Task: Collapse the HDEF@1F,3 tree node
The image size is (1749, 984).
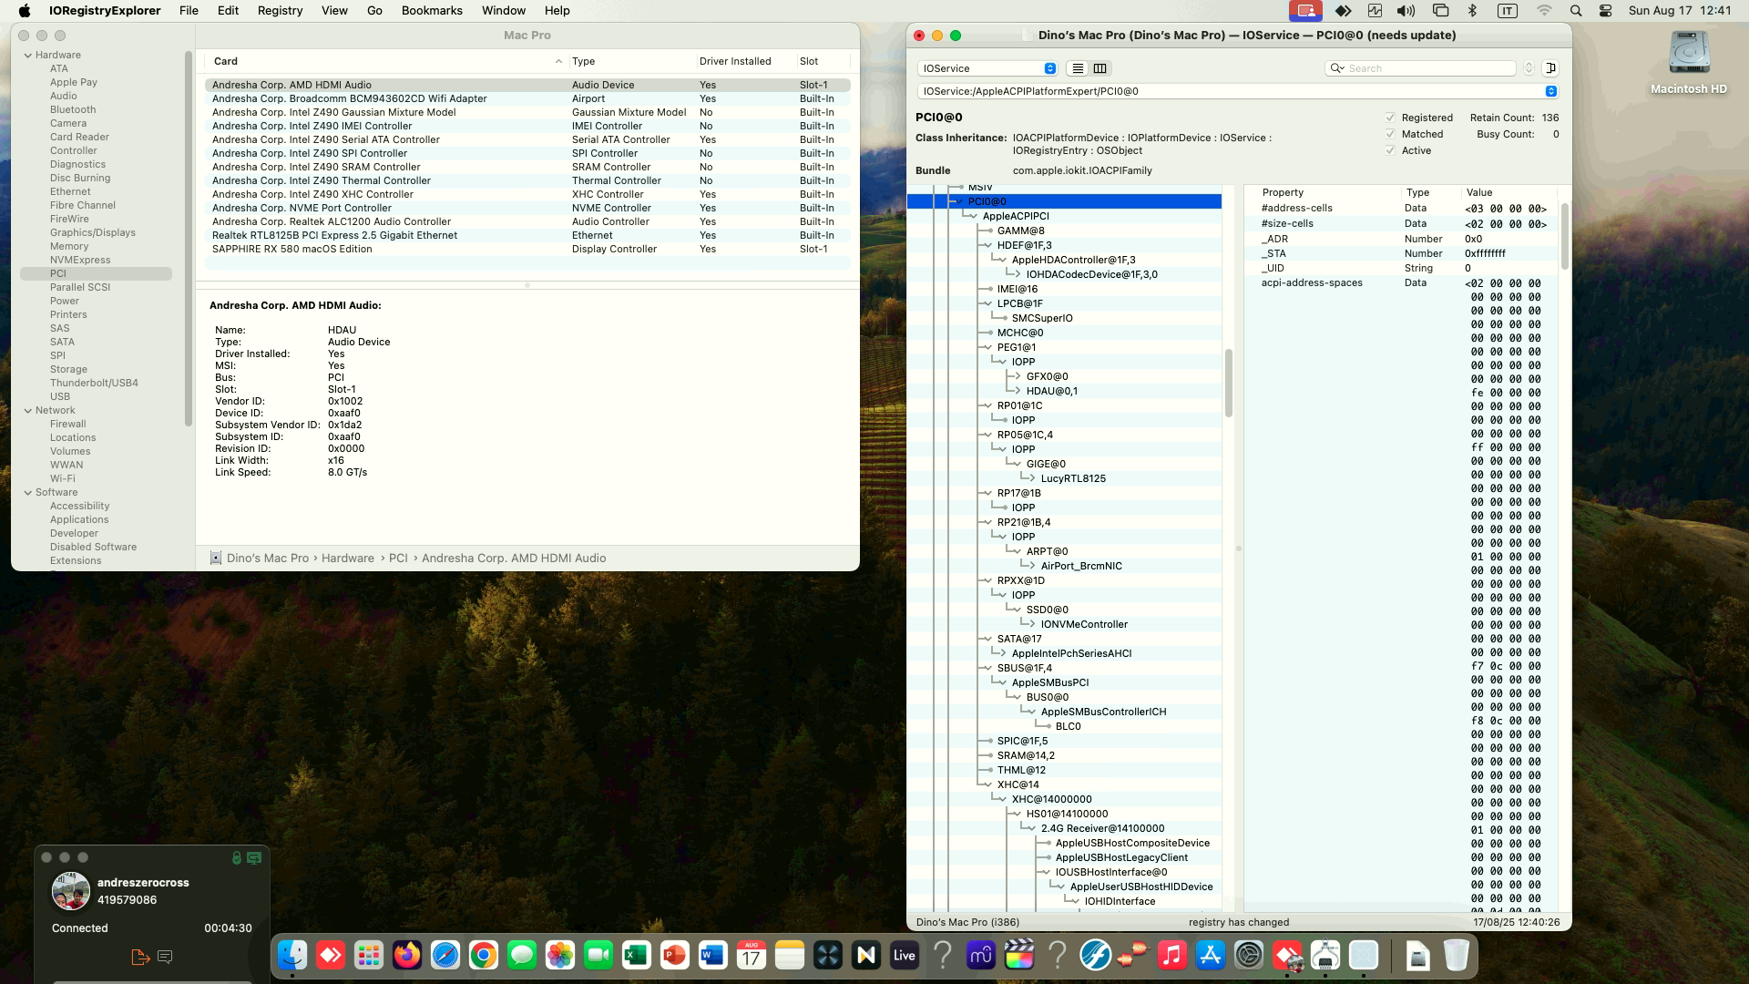Action: click(x=987, y=245)
